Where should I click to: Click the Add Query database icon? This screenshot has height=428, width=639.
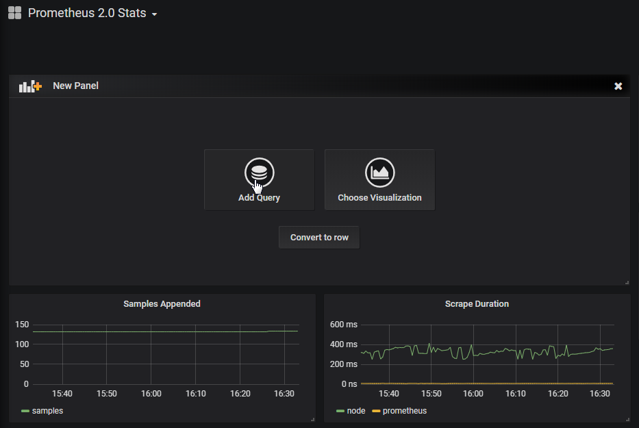tap(259, 173)
